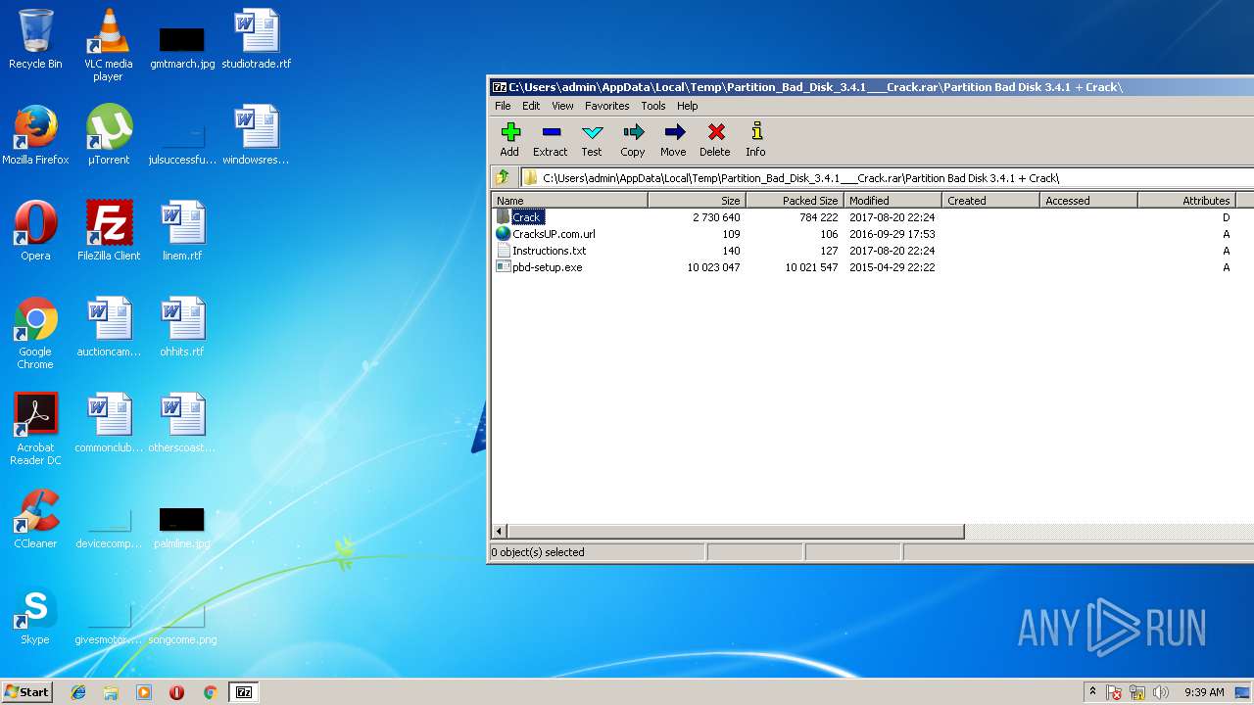Click the Copy toolbar button
Viewport: 1254px width, 705px height.
[633, 139]
